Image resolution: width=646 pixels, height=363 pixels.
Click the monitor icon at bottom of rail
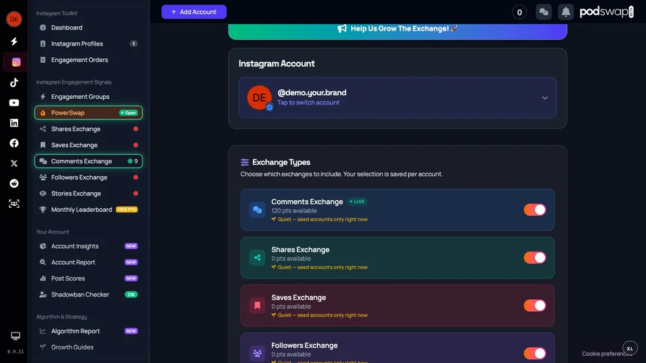pyautogui.click(x=15, y=336)
